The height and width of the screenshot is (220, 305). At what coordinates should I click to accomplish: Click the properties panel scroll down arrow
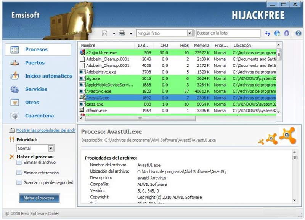(x=295, y=200)
